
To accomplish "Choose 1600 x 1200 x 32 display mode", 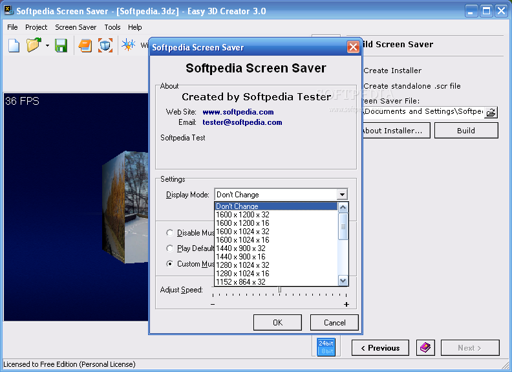I will [x=276, y=215].
